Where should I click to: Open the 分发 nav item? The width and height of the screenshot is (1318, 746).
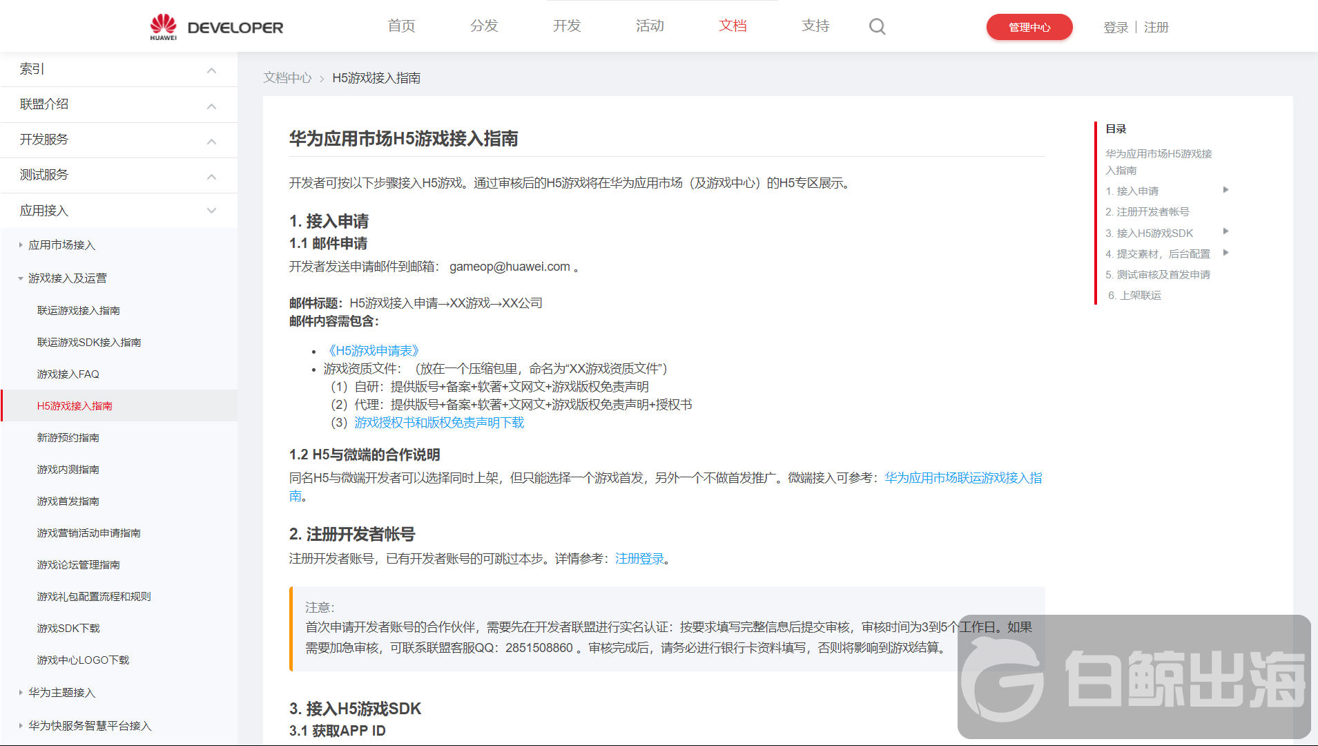pyautogui.click(x=484, y=26)
